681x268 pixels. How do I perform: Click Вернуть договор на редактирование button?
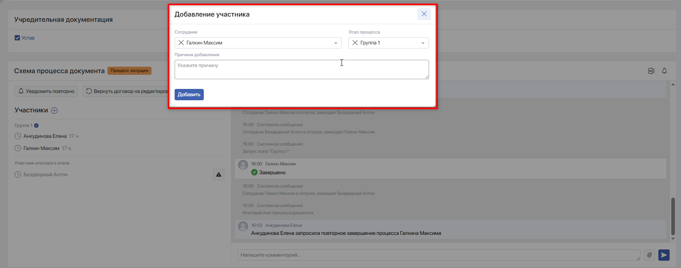126,91
